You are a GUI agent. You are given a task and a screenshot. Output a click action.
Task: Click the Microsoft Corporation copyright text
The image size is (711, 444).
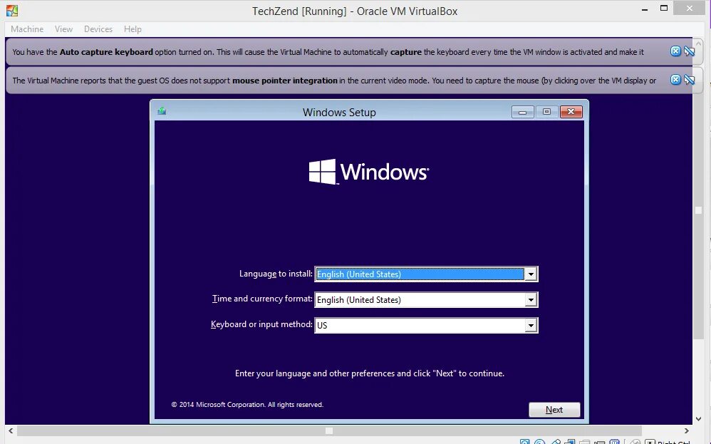tap(247, 405)
